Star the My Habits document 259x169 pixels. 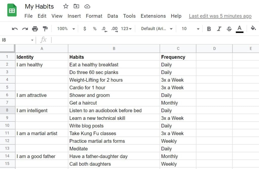[x=66, y=6]
